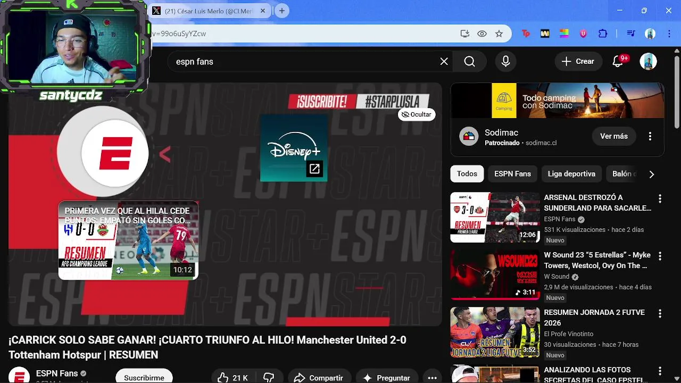Click the video title 'CARRICK SOLO SABE GANAR'
681x383 pixels.
point(207,347)
